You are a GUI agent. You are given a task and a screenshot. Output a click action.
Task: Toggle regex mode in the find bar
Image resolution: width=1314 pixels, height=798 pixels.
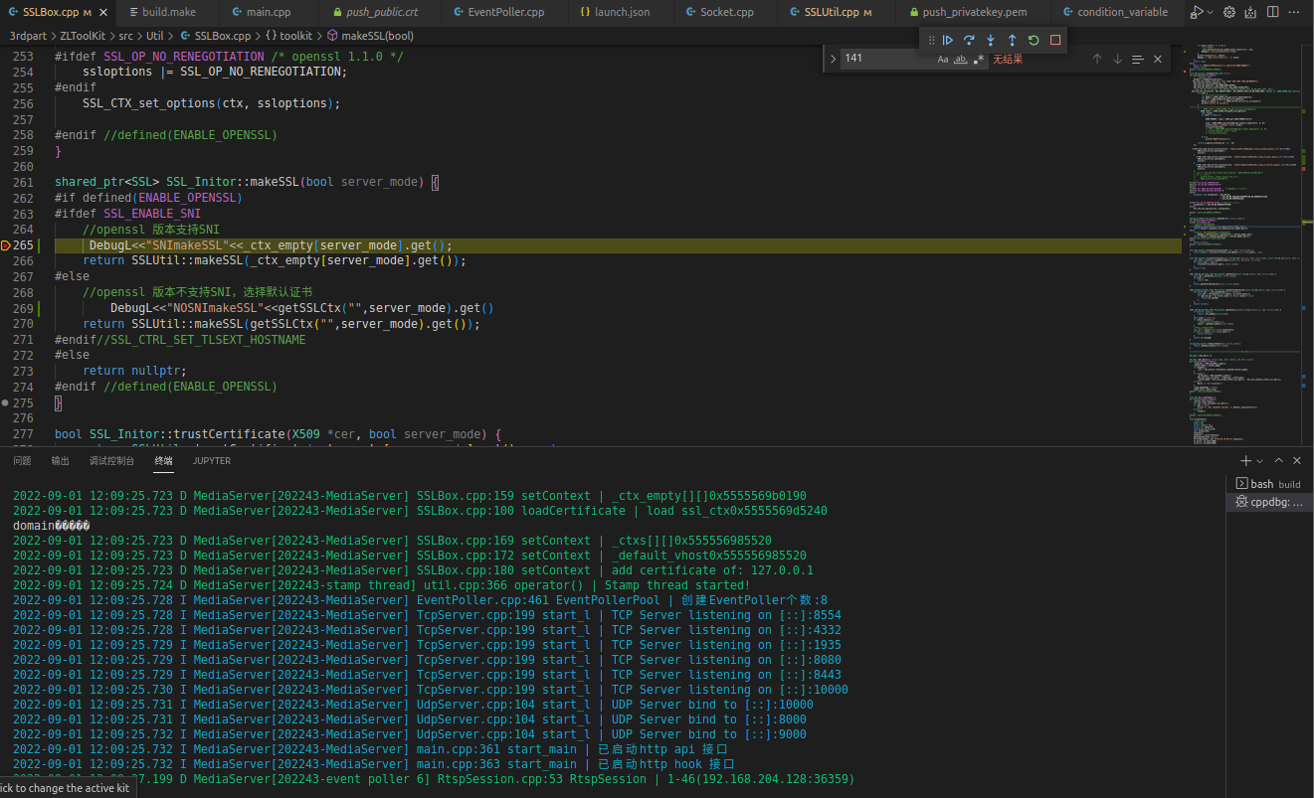[x=978, y=59]
